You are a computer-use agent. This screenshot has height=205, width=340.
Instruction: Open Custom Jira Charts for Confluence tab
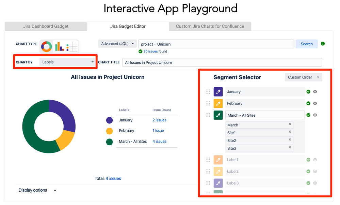pyautogui.click(x=210, y=26)
